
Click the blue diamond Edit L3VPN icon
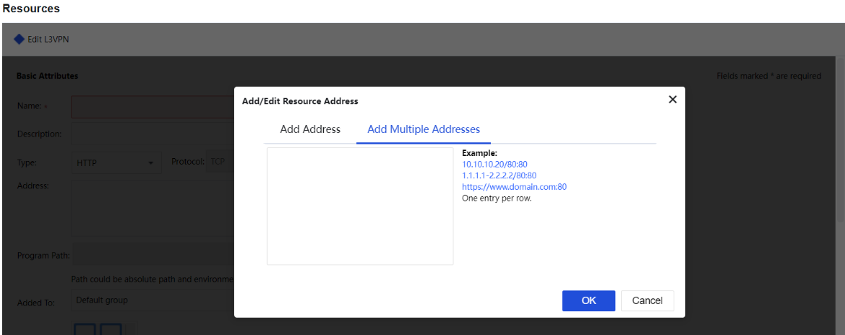(x=19, y=39)
